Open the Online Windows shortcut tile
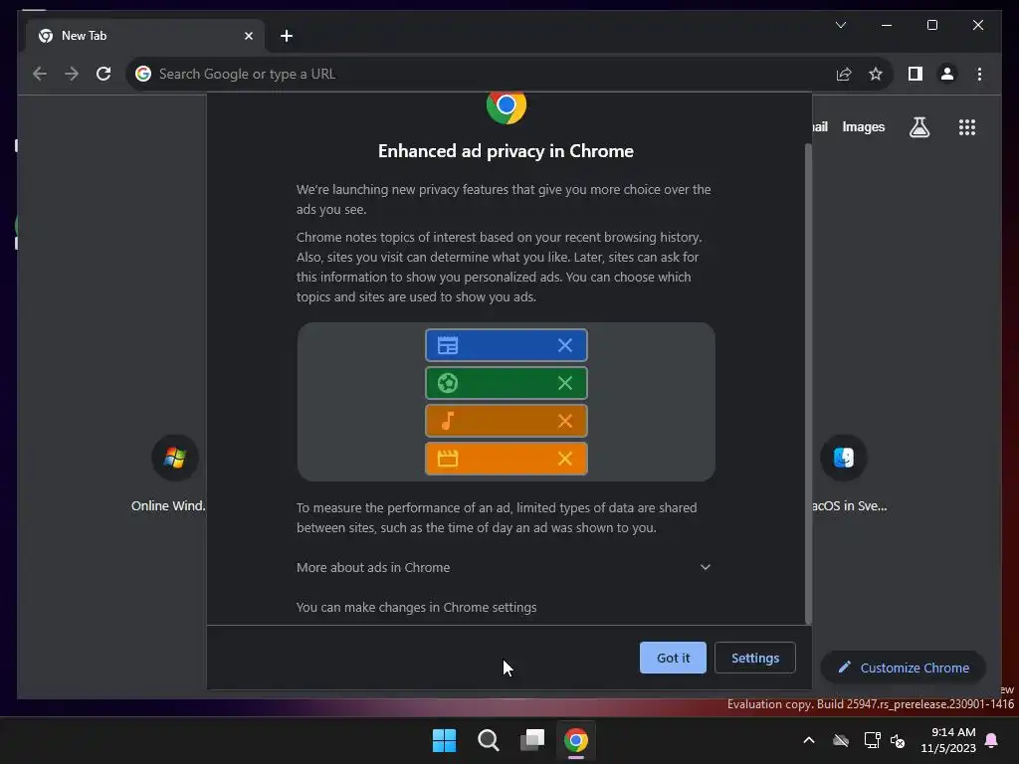The height and width of the screenshot is (764, 1019). pos(174,473)
